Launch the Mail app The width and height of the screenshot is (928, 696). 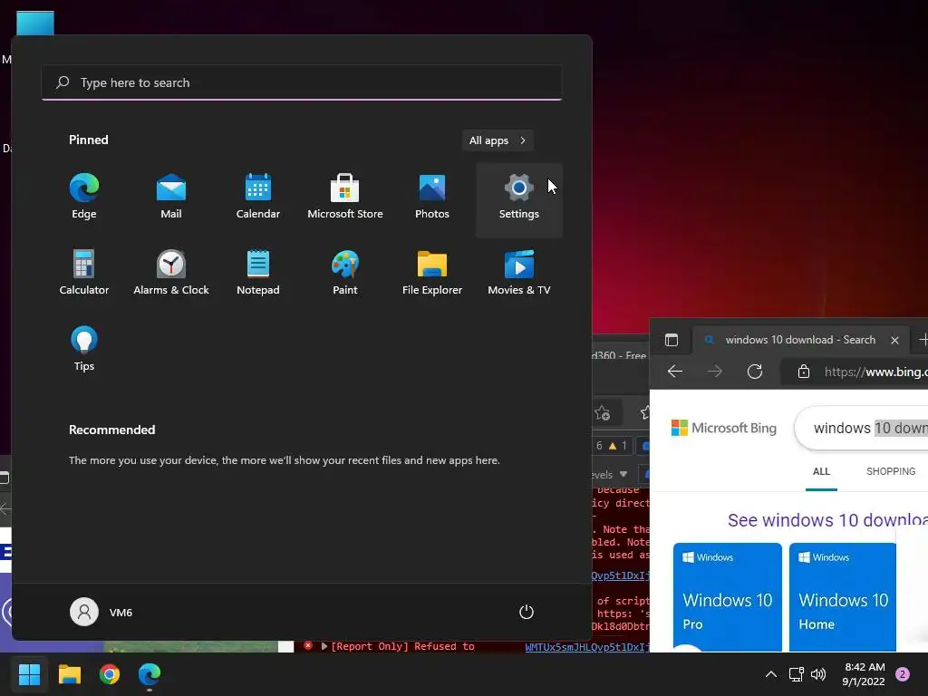point(171,197)
